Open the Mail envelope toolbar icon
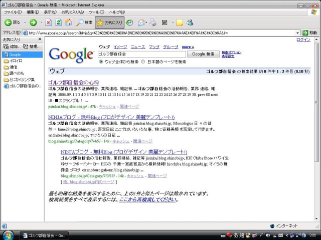The width and height of the screenshot is (321, 240). click(141, 22)
